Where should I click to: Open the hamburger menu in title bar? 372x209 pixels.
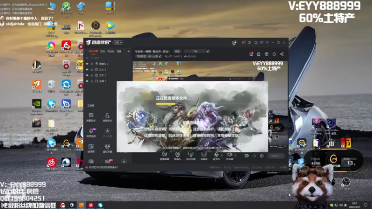[267, 43]
